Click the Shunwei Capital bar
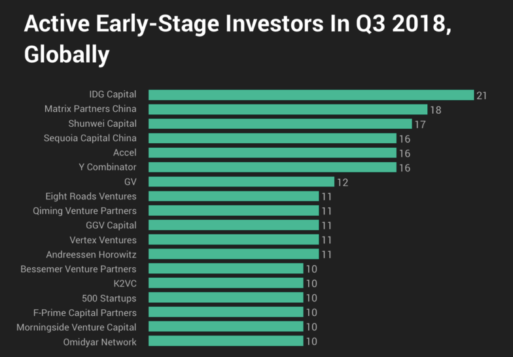The width and height of the screenshot is (513, 357). coord(280,124)
